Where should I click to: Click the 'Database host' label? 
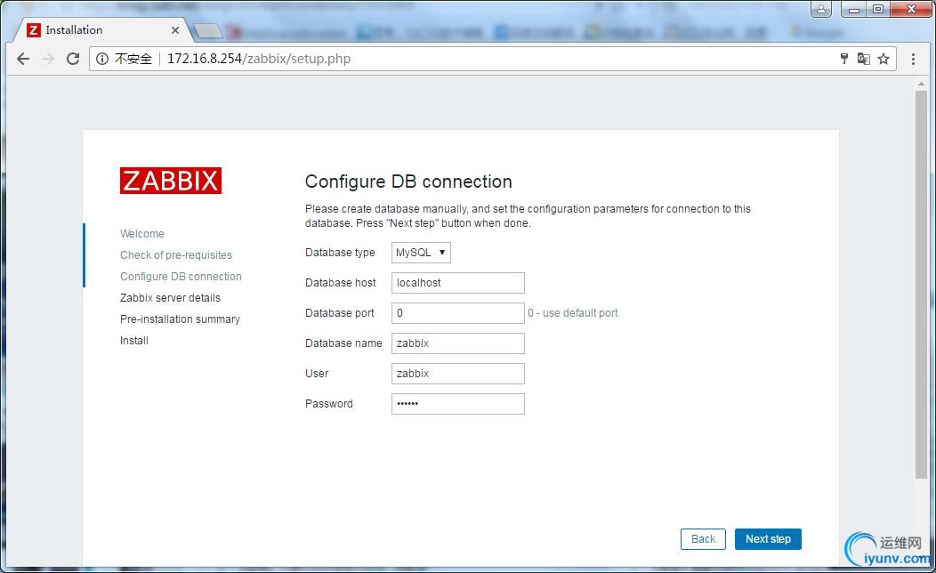[x=340, y=283]
